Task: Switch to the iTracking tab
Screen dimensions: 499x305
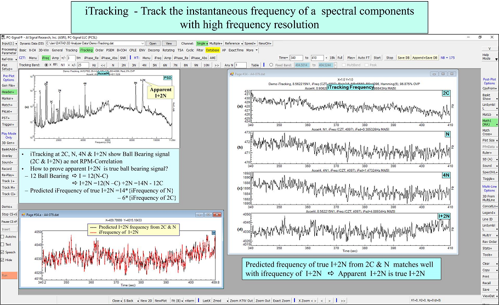Action: click(86, 50)
